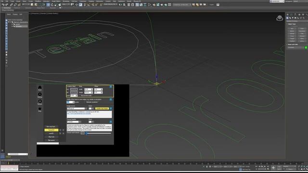Redo the last undone action

point(7,5)
